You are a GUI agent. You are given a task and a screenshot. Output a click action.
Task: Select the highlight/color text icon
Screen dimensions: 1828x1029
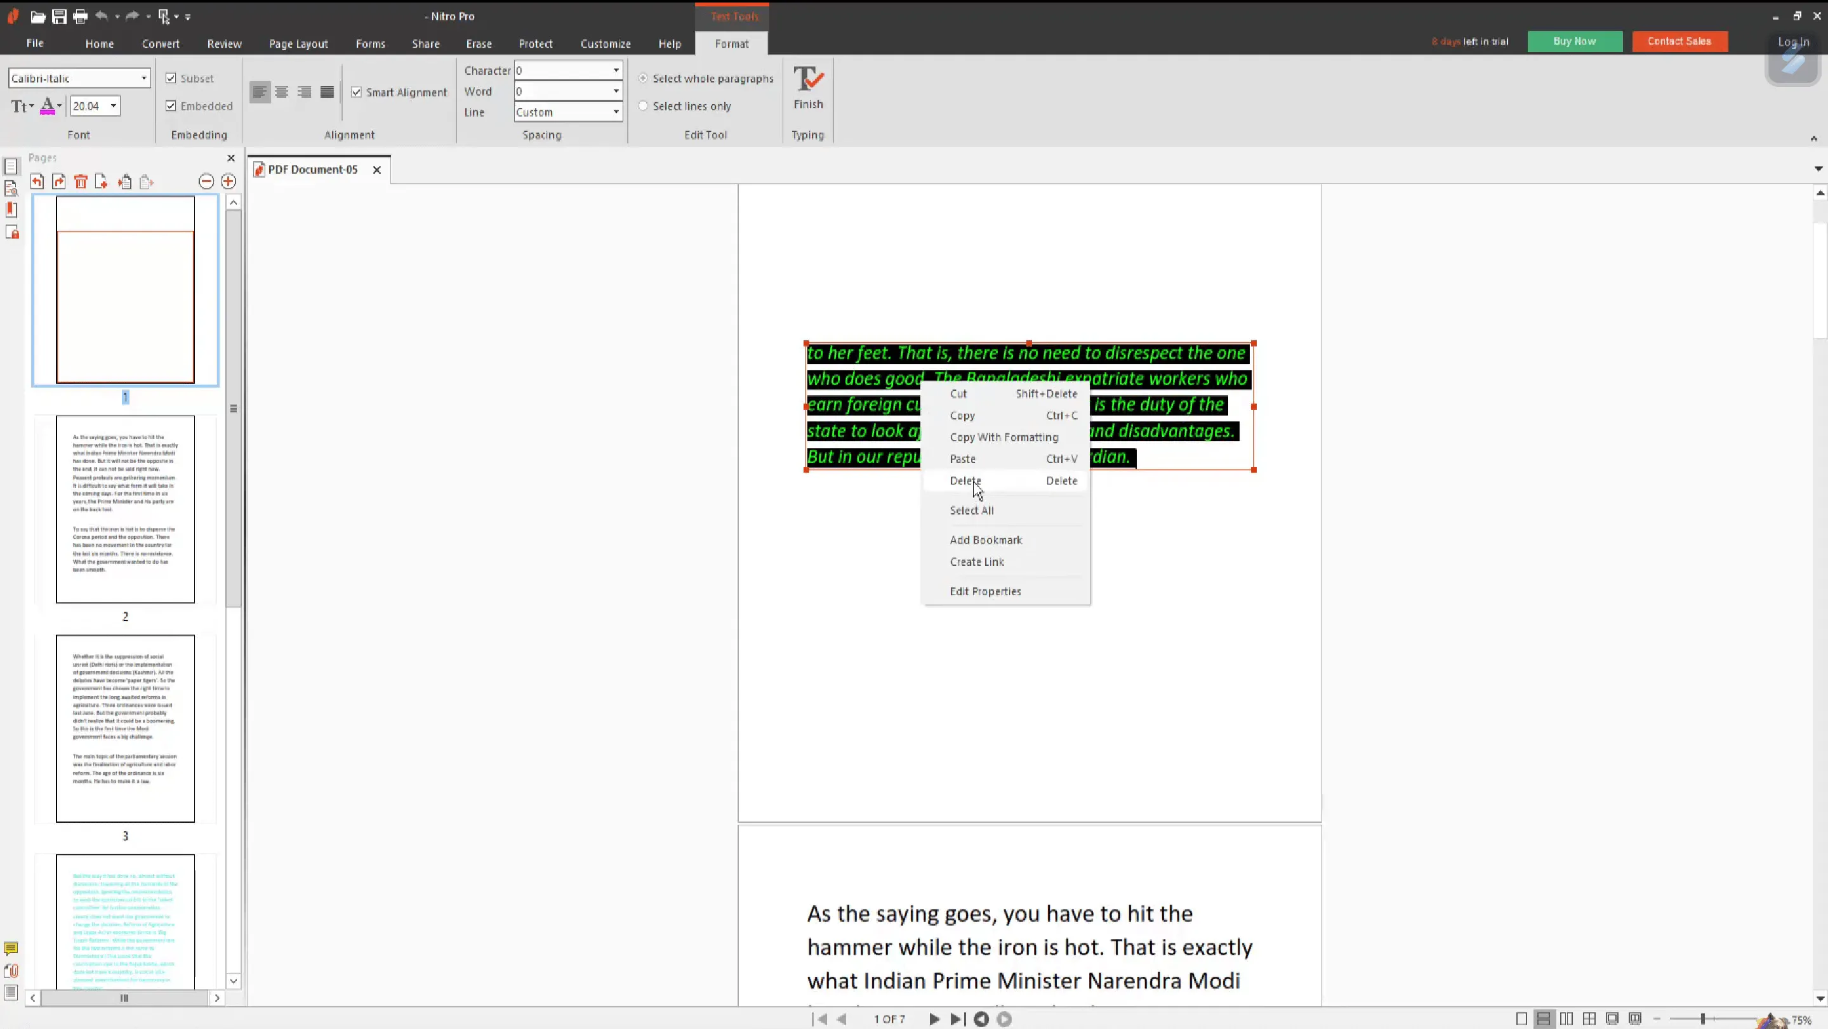coord(46,107)
